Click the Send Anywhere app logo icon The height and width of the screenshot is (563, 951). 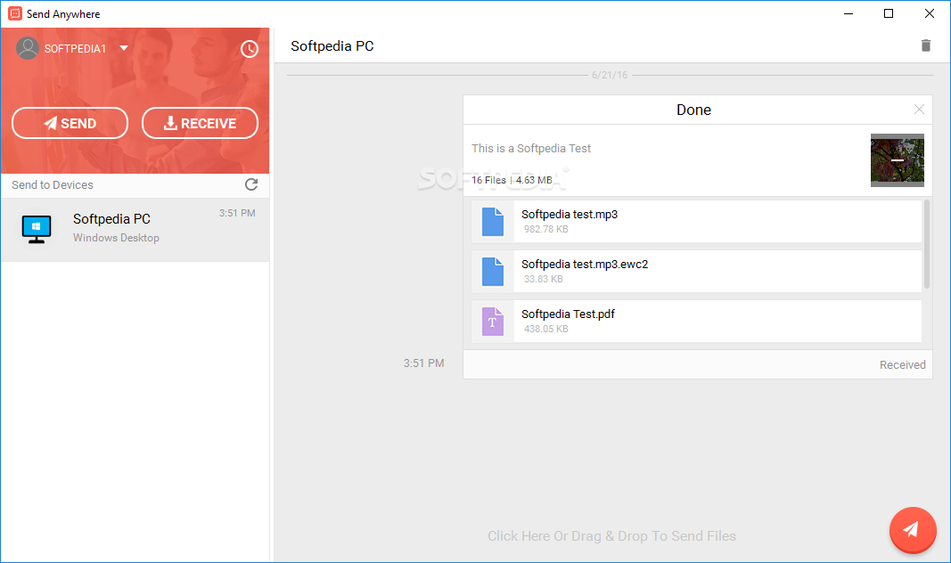click(x=15, y=13)
